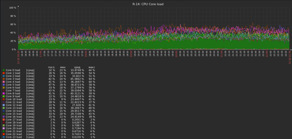The width and height of the screenshot is (292, 139).
Task: Click the Core 23 load legend swatch
Action: 4,137
